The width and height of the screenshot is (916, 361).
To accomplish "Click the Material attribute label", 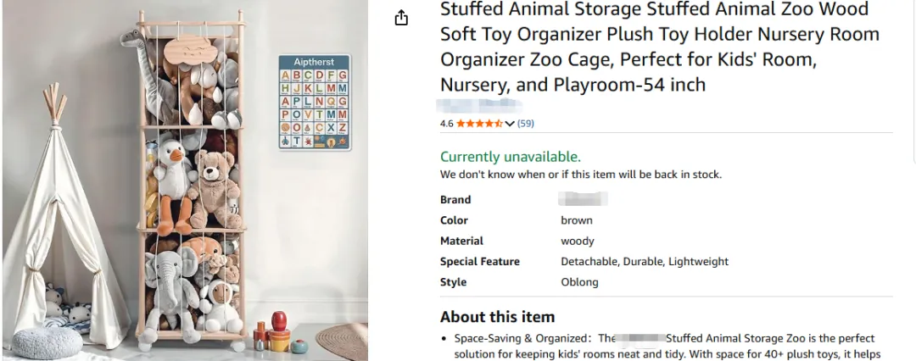I will click(x=461, y=241).
